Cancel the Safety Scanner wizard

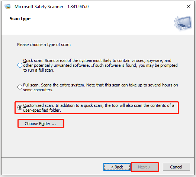176,167
